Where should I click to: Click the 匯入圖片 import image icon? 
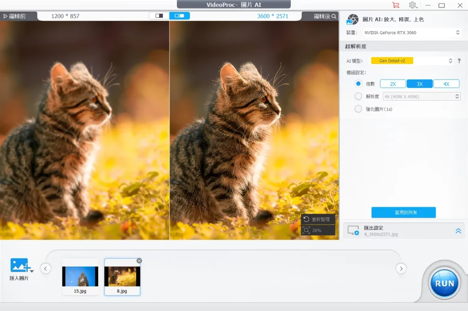pos(20,265)
